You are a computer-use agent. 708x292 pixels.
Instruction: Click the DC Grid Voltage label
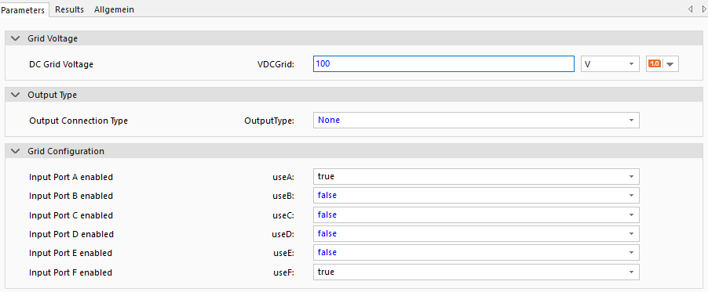pyautogui.click(x=61, y=64)
